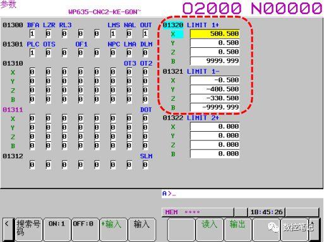Click the +输入 softkey

[113, 229]
